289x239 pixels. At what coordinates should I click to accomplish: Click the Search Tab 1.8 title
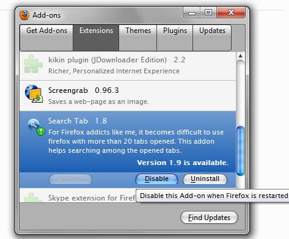click(x=78, y=121)
